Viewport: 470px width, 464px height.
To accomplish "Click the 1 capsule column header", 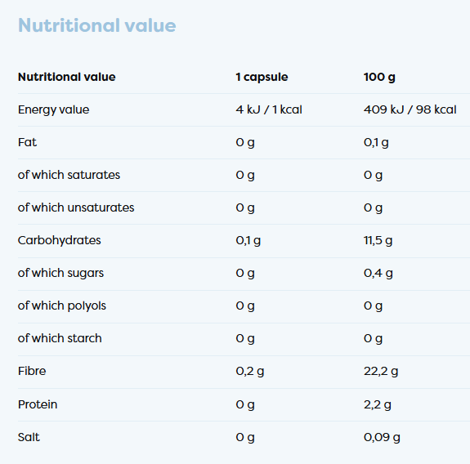I will (x=262, y=78).
